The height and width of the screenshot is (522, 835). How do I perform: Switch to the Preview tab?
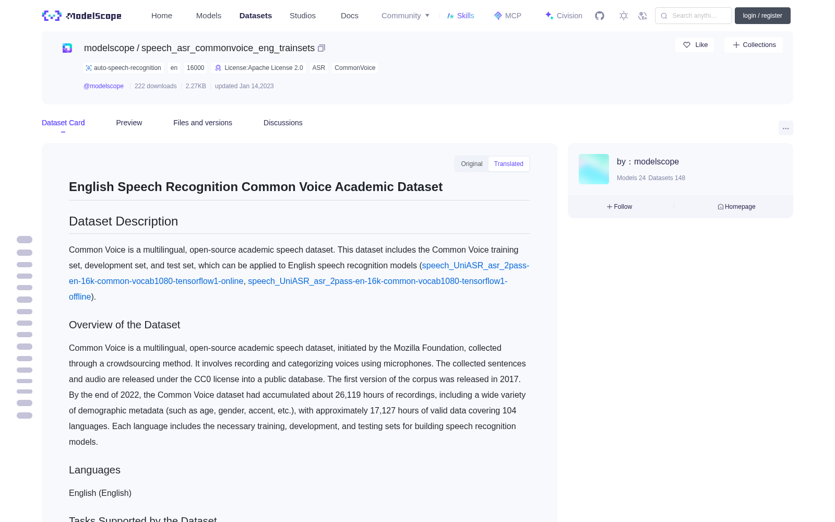click(x=129, y=123)
